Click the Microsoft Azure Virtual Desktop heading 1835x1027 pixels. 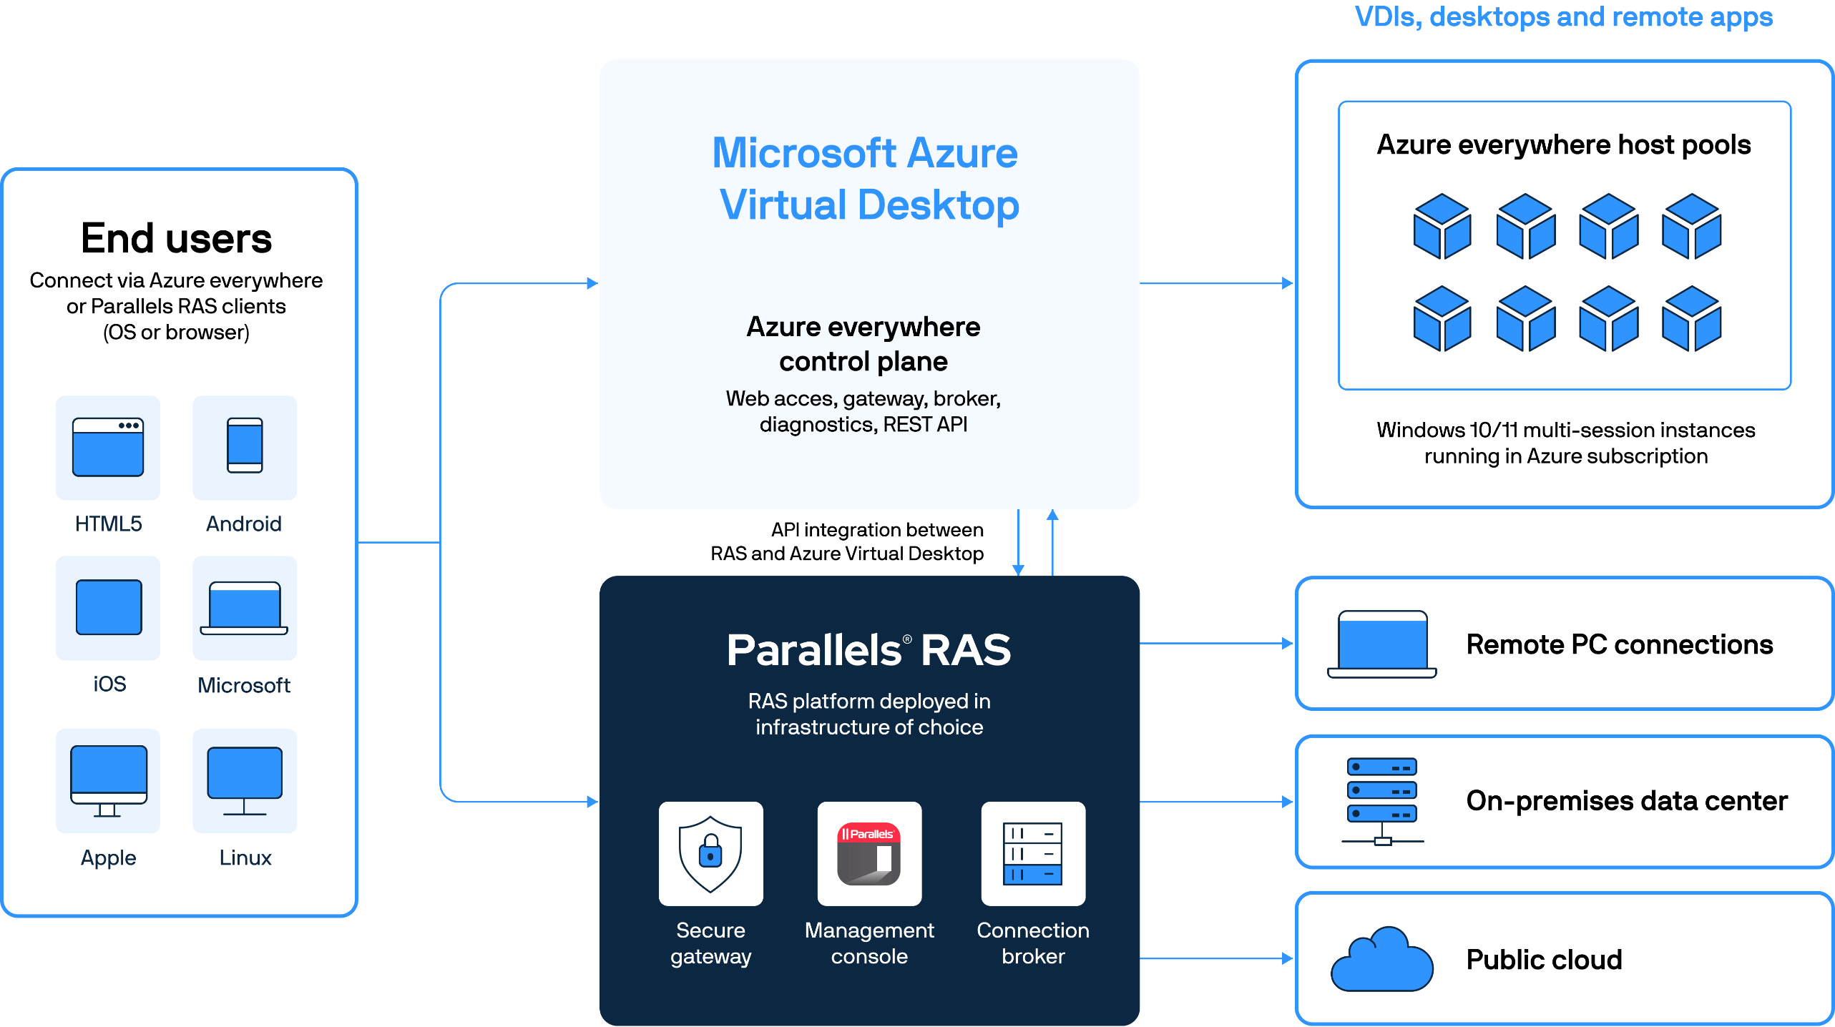click(x=867, y=179)
